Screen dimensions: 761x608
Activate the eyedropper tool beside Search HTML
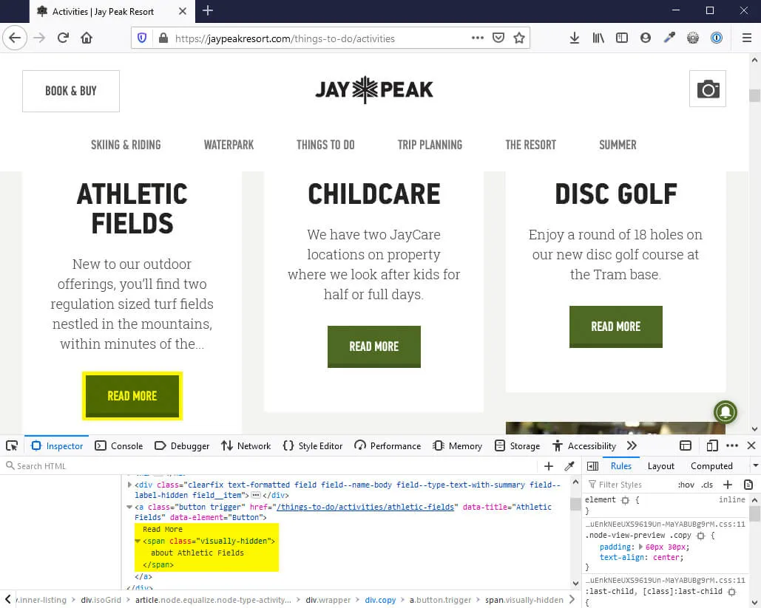[x=569, y=466]
